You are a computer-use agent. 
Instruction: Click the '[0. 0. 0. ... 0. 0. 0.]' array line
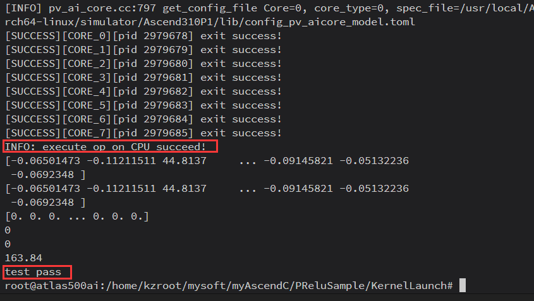pyautogui.click(x=76, y=216)
